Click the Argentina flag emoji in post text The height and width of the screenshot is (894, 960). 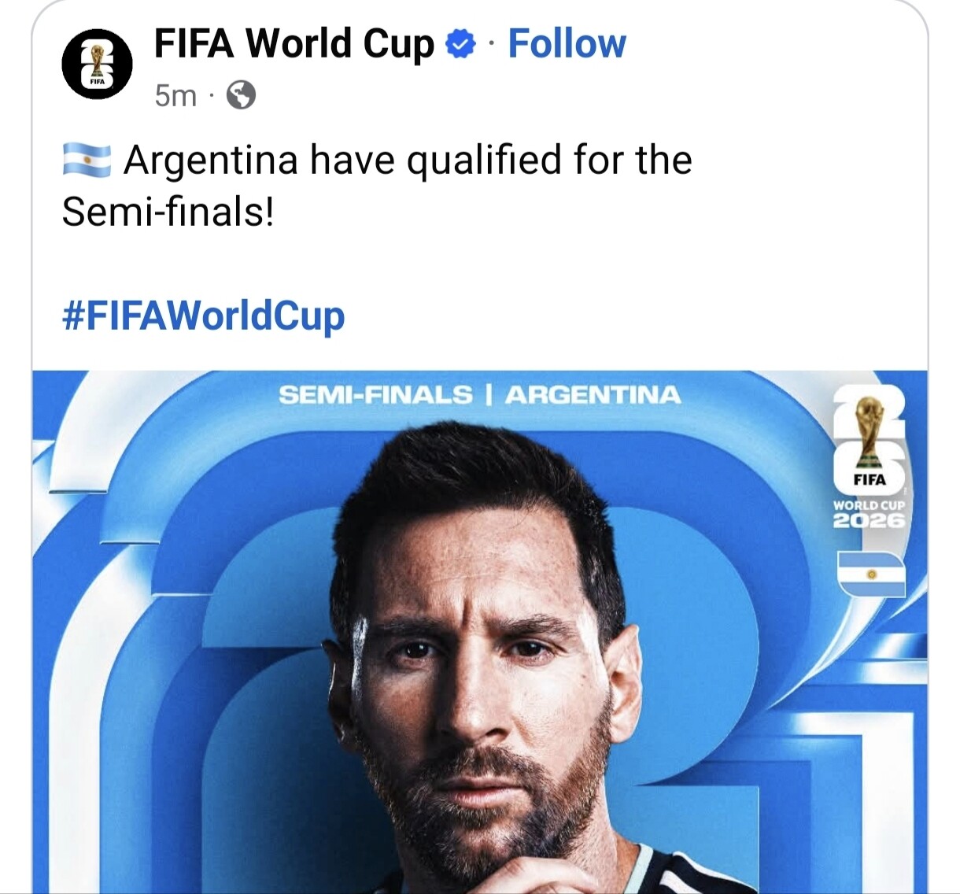[x=86, y=161]
